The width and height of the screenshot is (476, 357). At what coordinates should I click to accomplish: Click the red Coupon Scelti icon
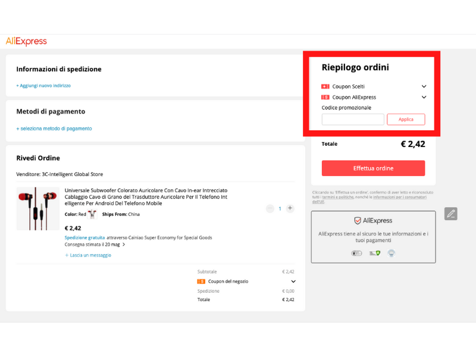pyautogui.click(x=325, y=87)
